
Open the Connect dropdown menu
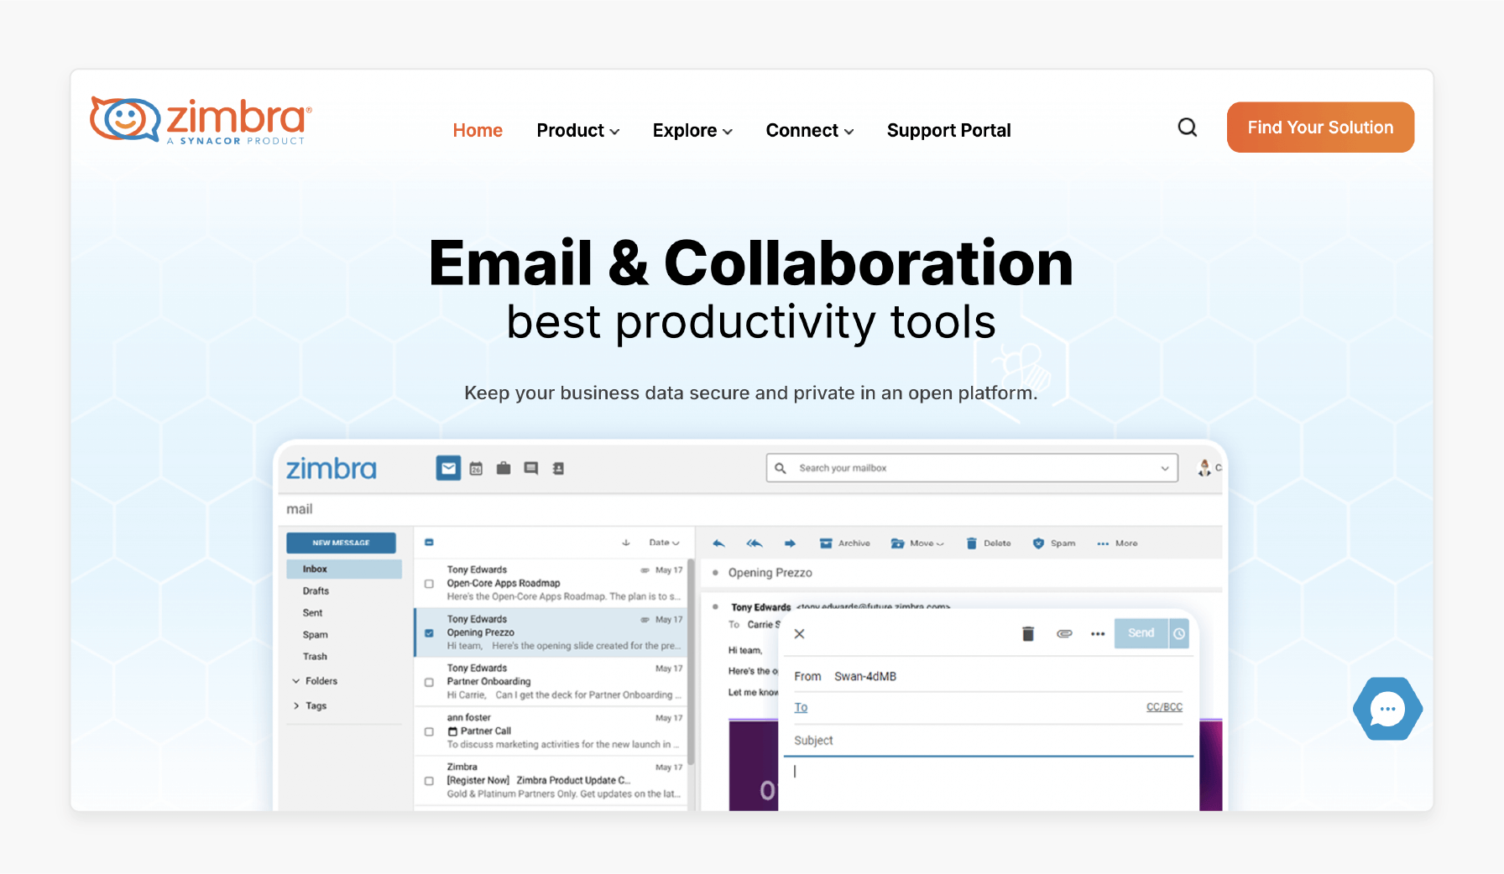click(810, 131)
